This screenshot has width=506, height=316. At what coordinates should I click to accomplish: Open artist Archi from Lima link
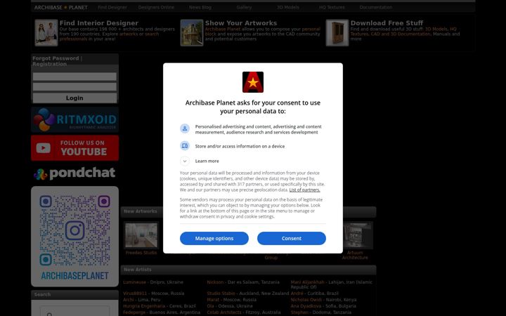coord(128,300)
